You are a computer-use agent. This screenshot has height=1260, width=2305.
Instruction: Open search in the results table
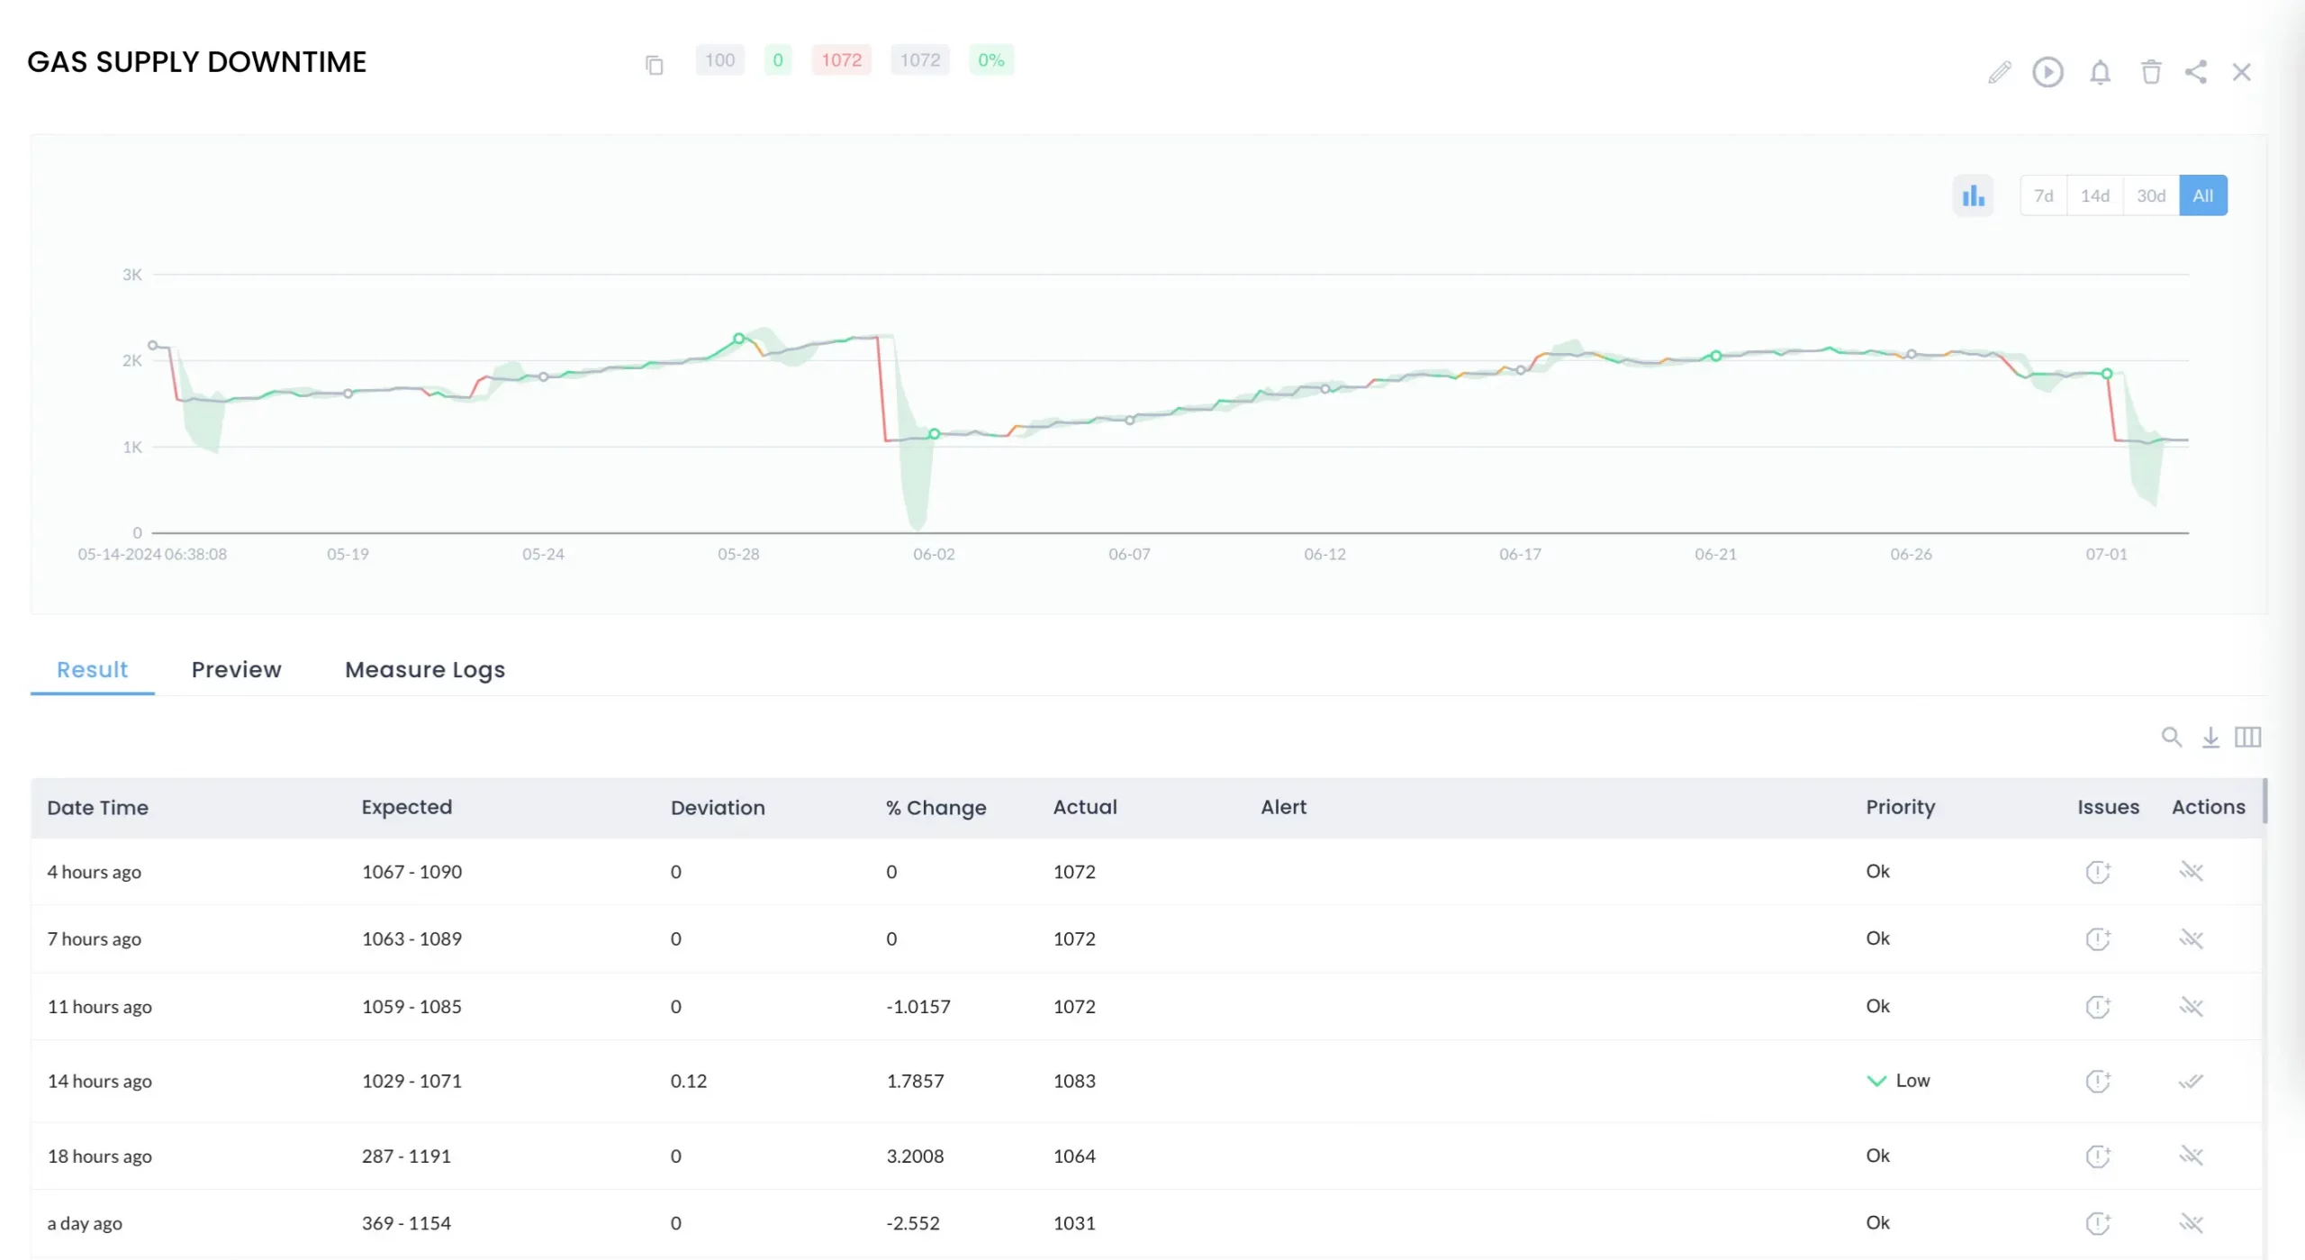click(x=2172, y=737)
